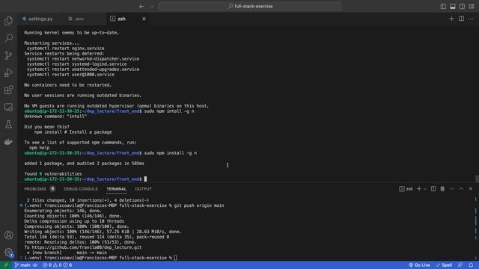Click 'Running kernel seems to be up-to-date.' line
The width and height of the screenshot is (479, 269).
coord(72,33)
